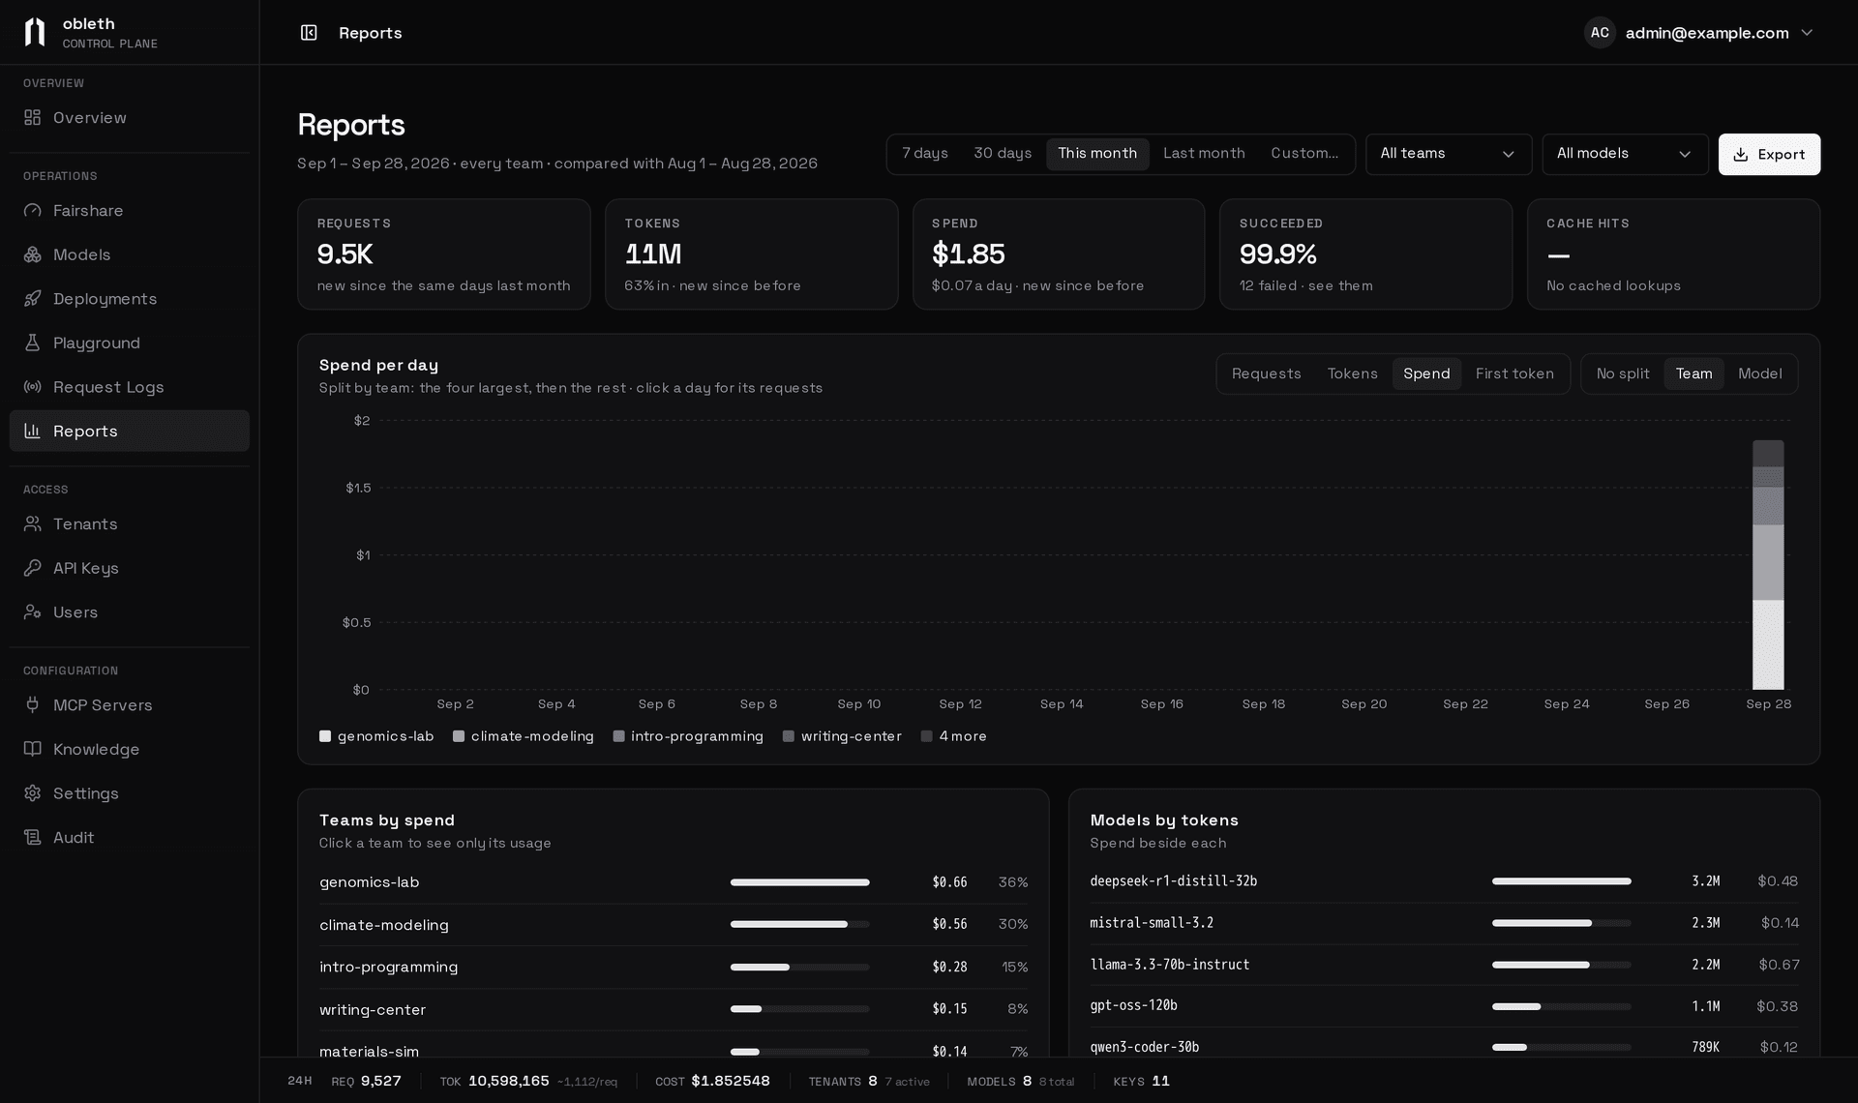Image resolution: width=1858 pixels, height=1103 pixels.
Task: Click the Overview grid icon
Action: (33, 117)
